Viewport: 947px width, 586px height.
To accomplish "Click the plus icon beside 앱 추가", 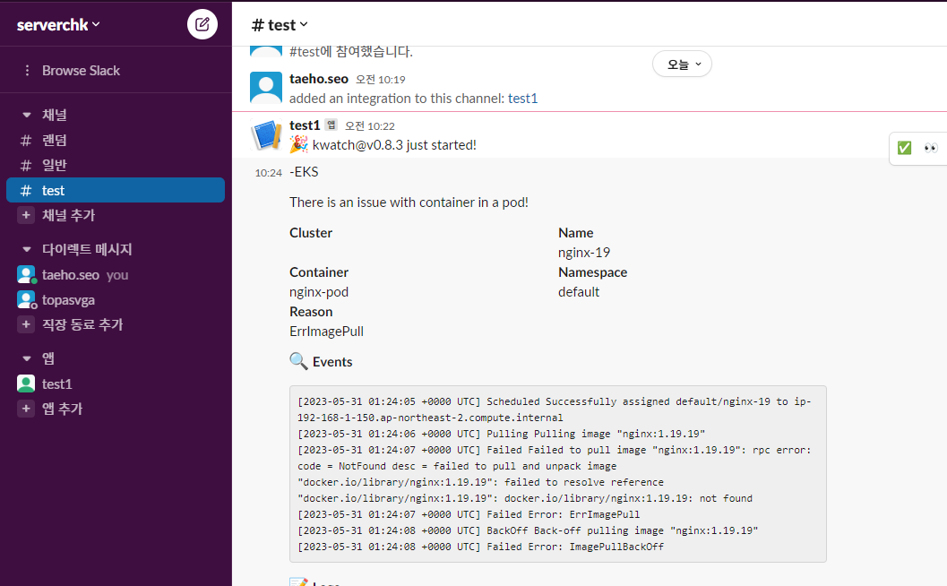I will pyautogui.click(x=26, y=409).
